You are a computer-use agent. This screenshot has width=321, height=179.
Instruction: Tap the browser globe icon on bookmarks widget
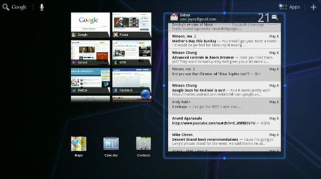click(x=146, y=94)
